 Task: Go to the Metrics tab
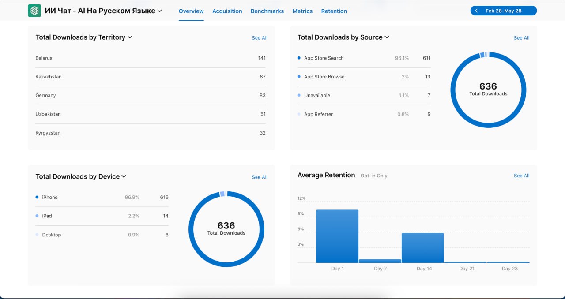[302, 11]
